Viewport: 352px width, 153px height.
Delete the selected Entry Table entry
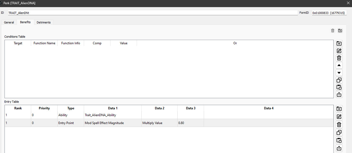pyautogui.click(x=339, y=125)
